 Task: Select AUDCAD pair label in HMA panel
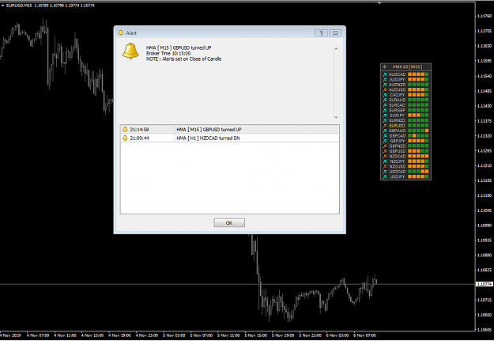pyautogui.click(x=397, y=74)
